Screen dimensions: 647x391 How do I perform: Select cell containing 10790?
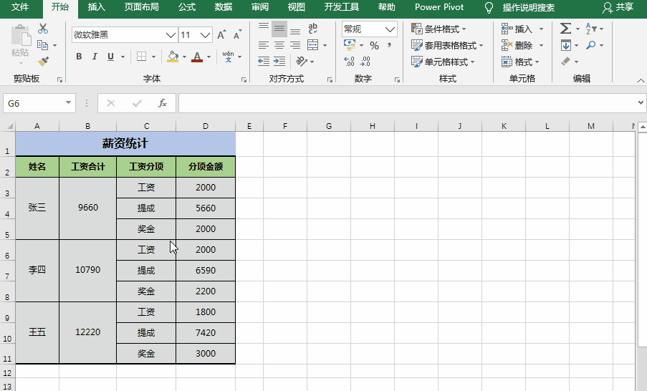[87, 270]
